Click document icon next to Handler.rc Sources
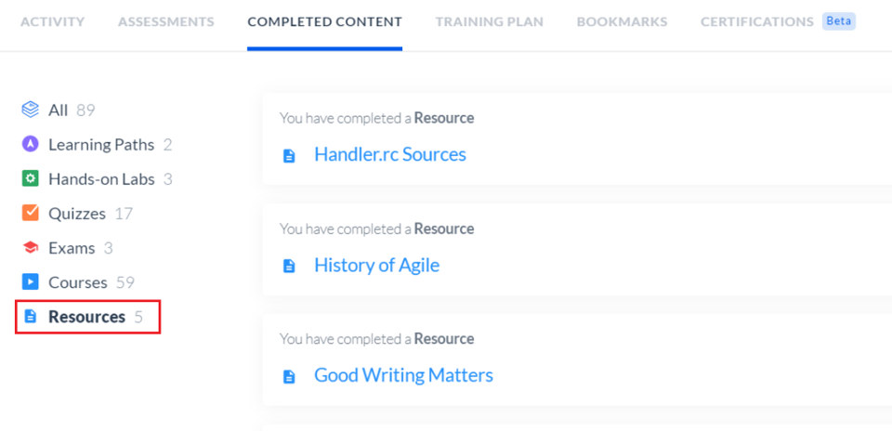 [x=289, y=156]
